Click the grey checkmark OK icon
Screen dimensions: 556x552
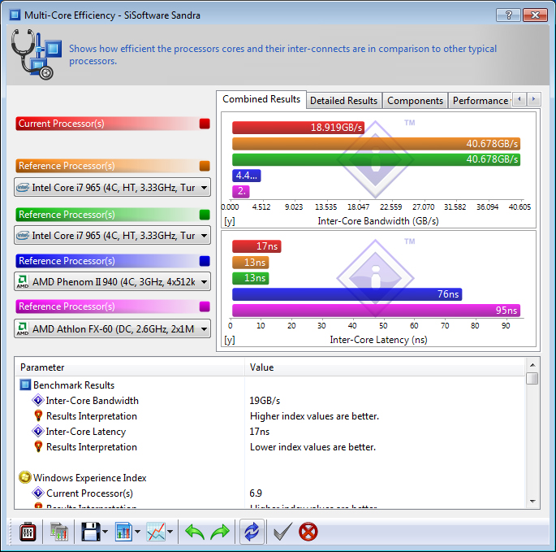[x=282, y=532]
